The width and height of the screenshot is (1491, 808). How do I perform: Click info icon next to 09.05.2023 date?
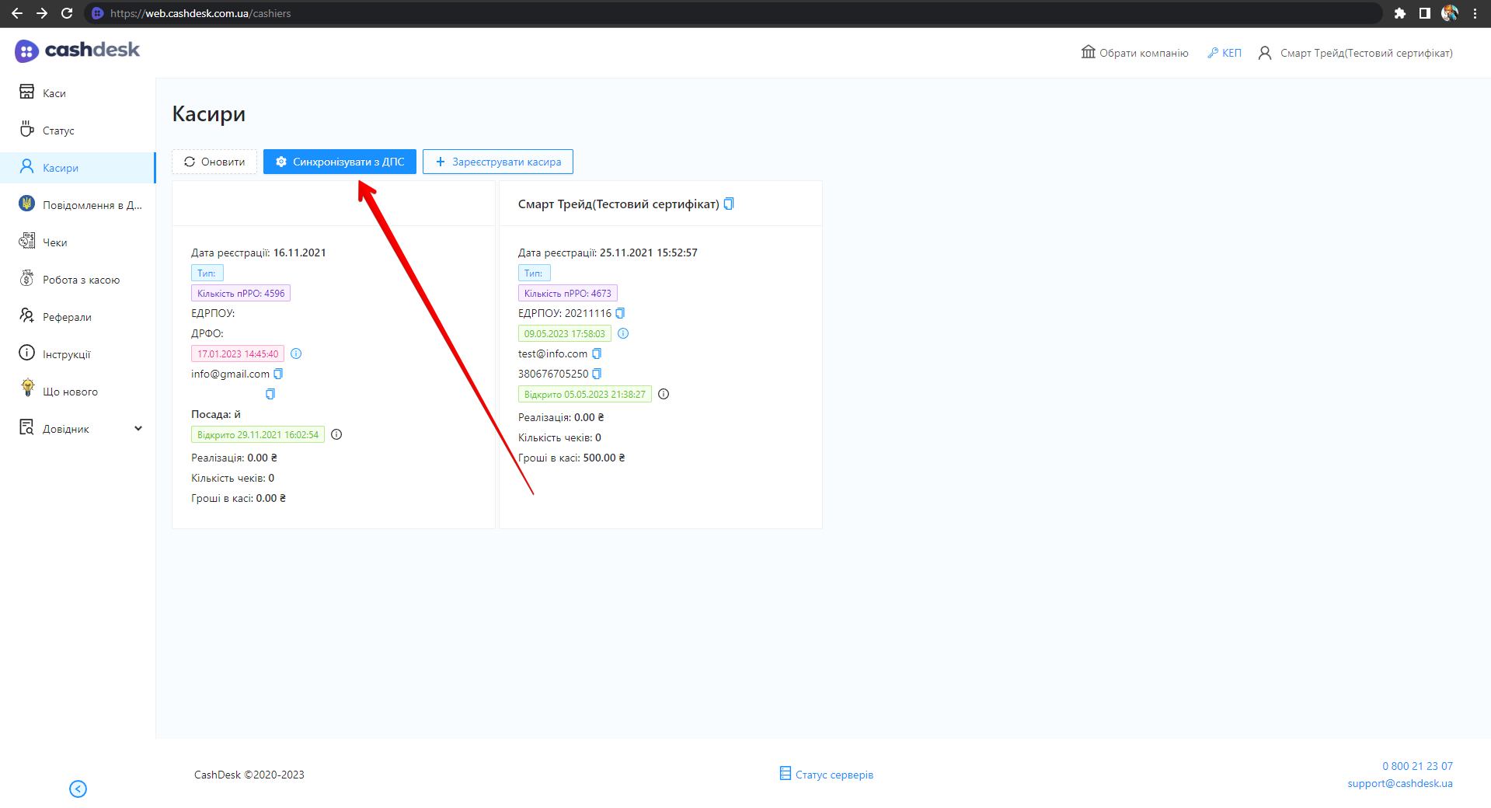[x=623, y=333]
